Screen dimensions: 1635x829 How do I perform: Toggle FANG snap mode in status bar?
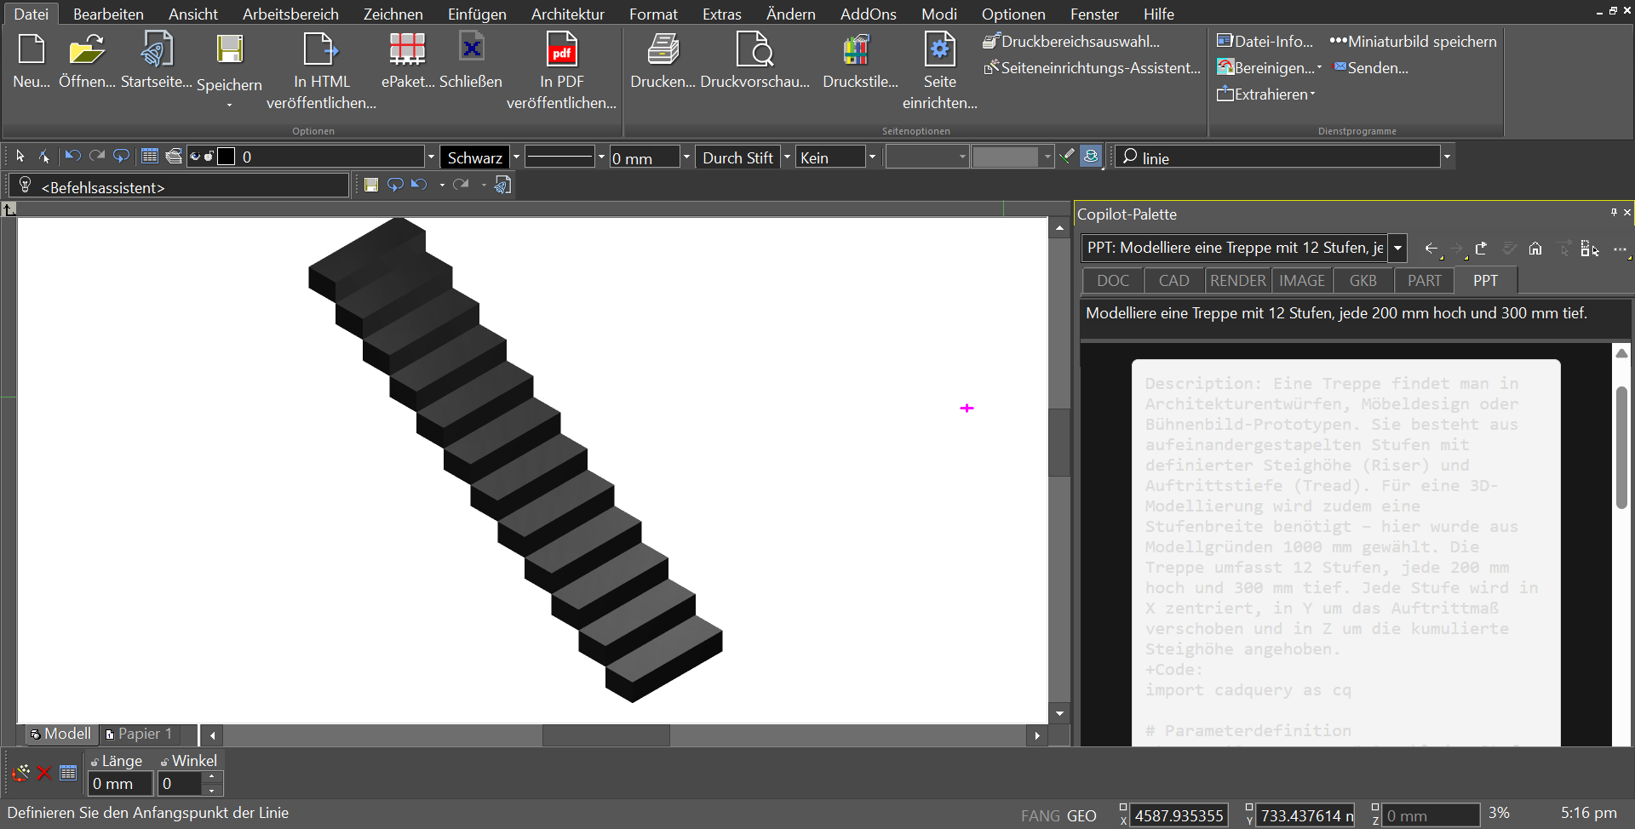1040,815
